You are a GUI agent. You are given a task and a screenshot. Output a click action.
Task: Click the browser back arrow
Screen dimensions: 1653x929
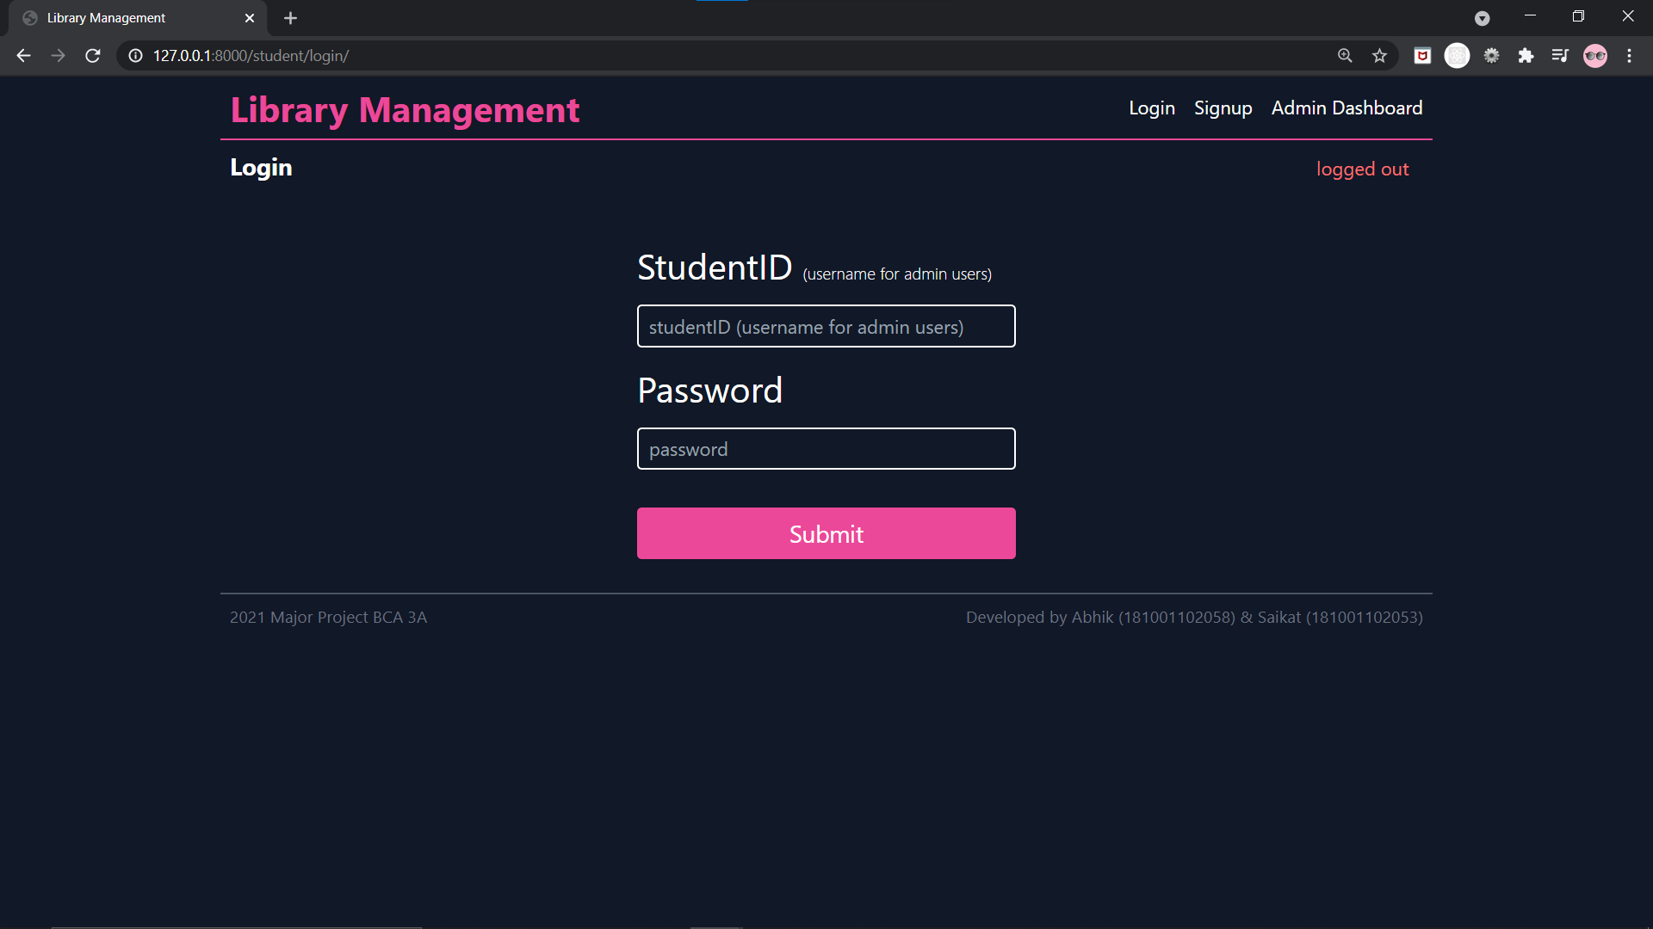pyautogui.click(x=23, y=56)
